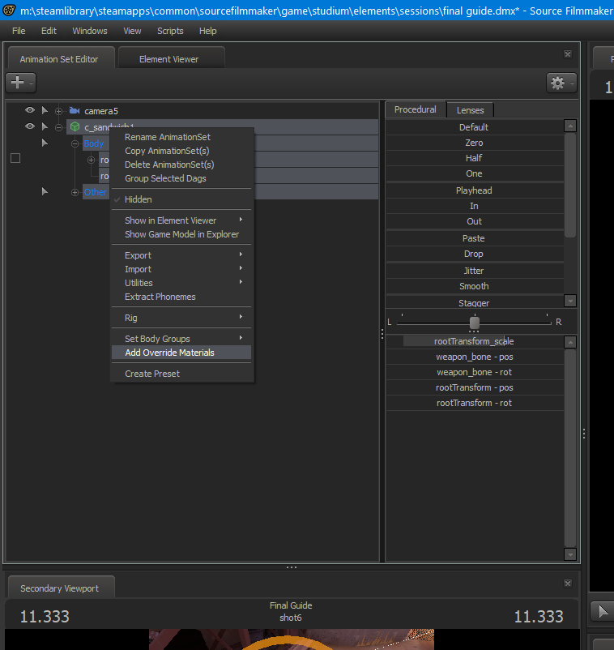Click the selection arrow beside Other group

coord(45,191)
